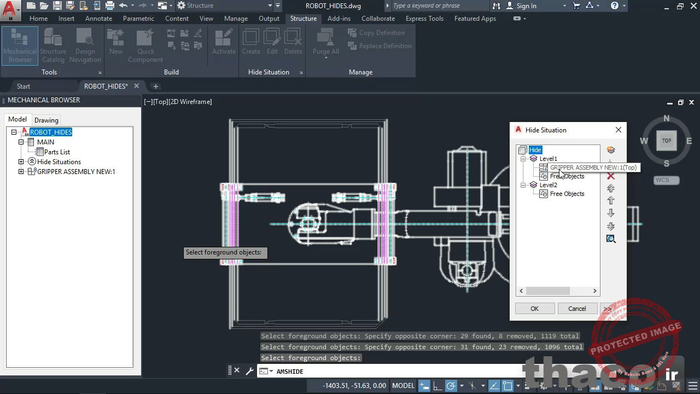This screenshot has height=394, width=700.
Task: Move level down one step arrow
Action: point(611,213)
